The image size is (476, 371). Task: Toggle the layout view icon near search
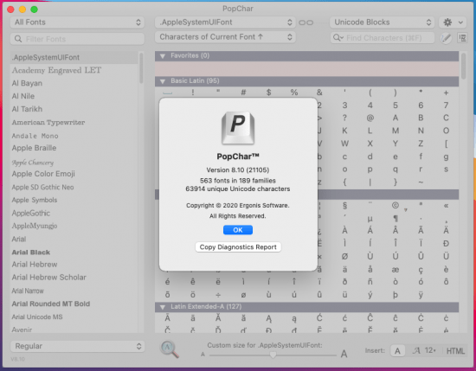(462, 38)
